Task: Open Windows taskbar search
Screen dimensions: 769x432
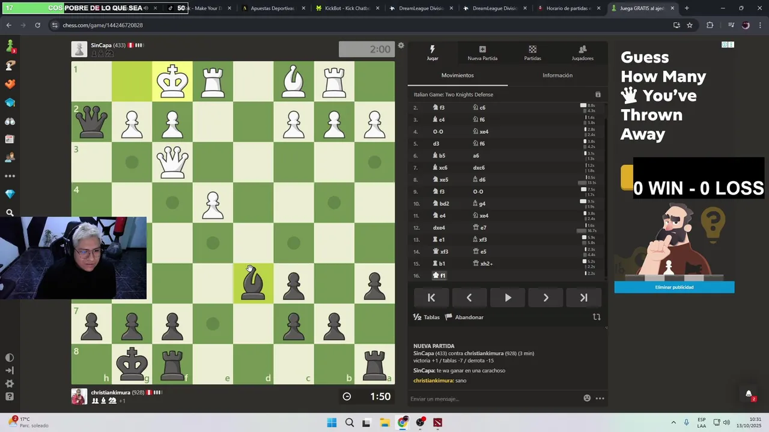Action: [349, 423]
